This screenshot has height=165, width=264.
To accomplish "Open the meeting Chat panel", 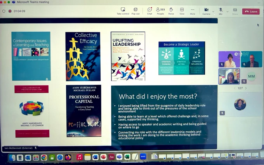I will pos(149,11).
